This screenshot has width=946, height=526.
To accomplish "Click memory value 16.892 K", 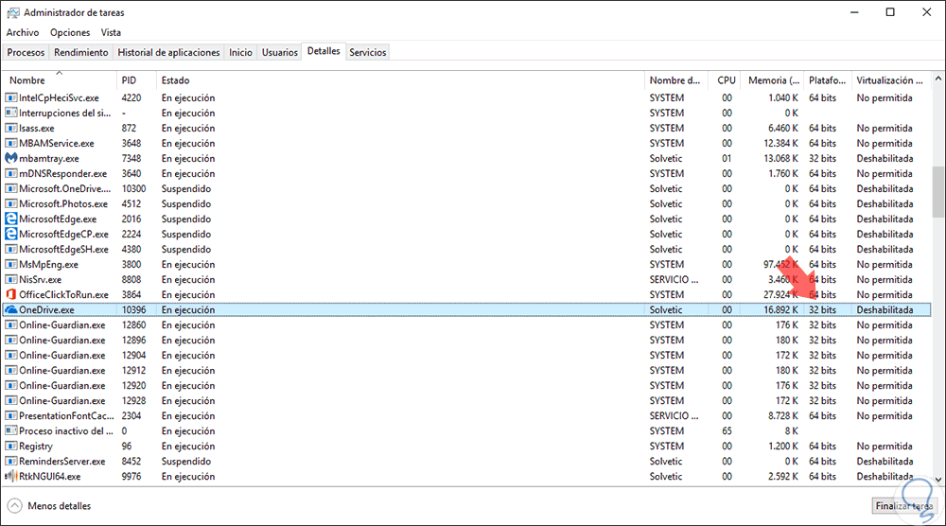I will tap(780, 309).
